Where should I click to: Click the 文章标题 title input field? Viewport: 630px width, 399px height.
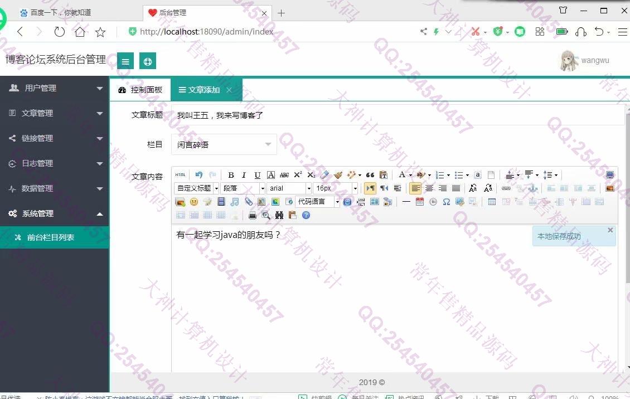pos(399,115)
